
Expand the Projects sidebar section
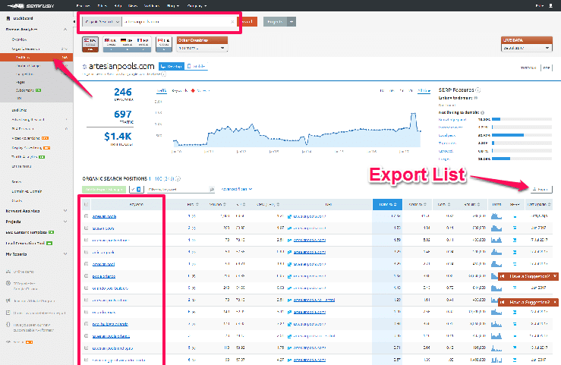(x=65, y=222)
